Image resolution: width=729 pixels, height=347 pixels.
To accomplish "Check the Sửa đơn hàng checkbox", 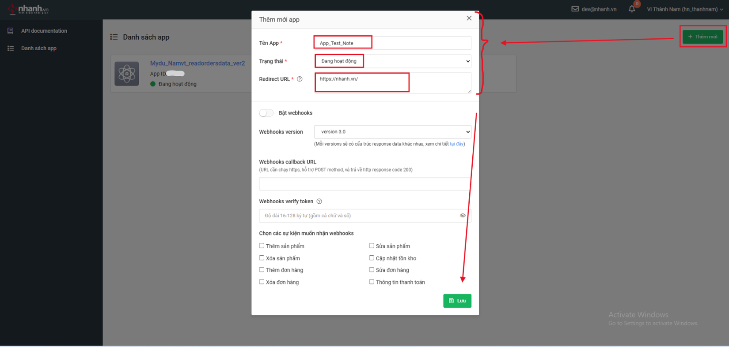I will pos(372,270).
